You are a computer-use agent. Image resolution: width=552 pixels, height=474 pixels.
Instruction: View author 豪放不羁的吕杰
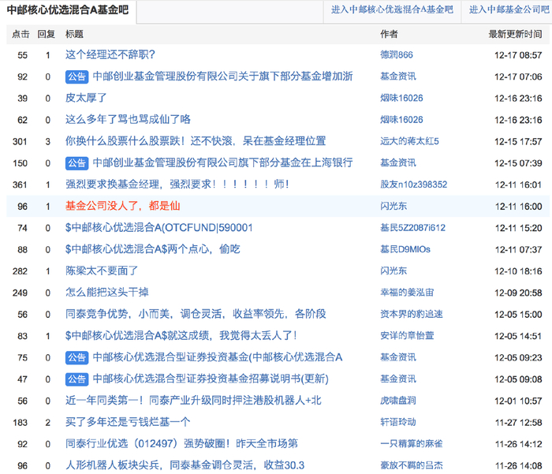[411, 465]
